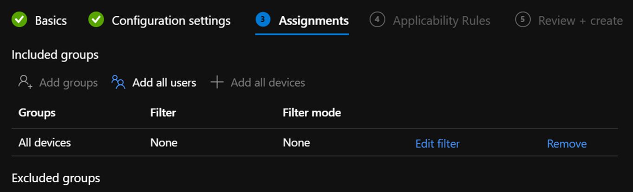Remove the All devices group assignment

tap(567, 143)
